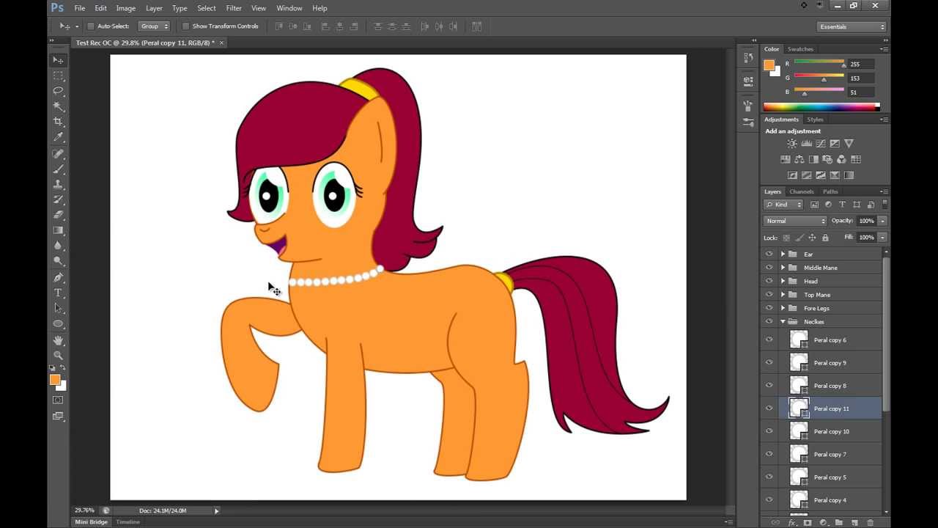The width and height of the screenshot is (938, 528).
Task: Click the foreground color swatch in toolbox
Action: [54, 380]
